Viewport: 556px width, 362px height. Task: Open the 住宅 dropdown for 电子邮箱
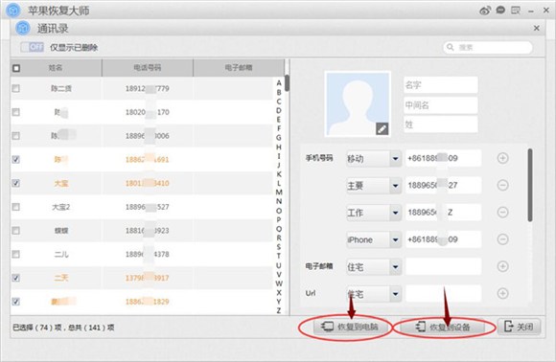395,267
